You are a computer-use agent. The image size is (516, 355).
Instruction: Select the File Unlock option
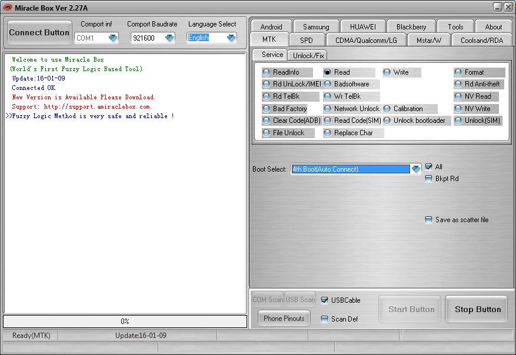coord(288,133)
